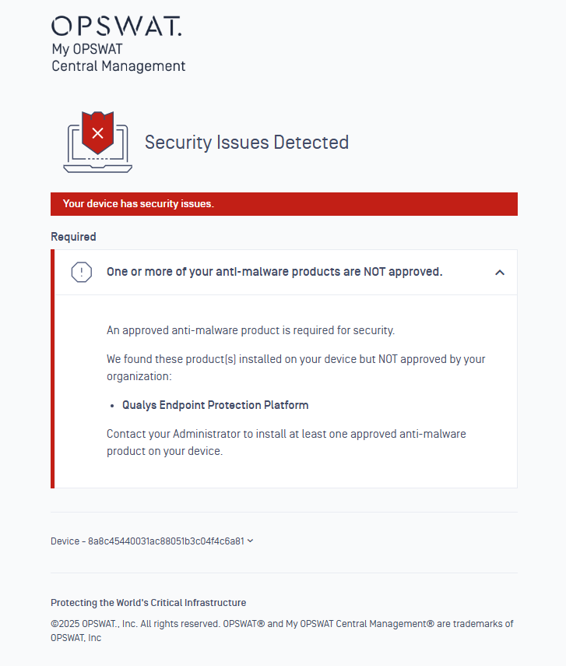Click the Device 8a8c45440031ac88051b3c04f4c6a81 label
The image size is (566, 666).
pos(147,541)
